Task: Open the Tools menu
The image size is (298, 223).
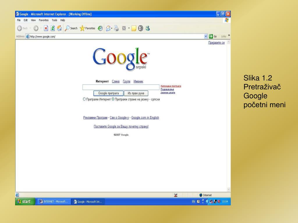Action: [54, 20]
